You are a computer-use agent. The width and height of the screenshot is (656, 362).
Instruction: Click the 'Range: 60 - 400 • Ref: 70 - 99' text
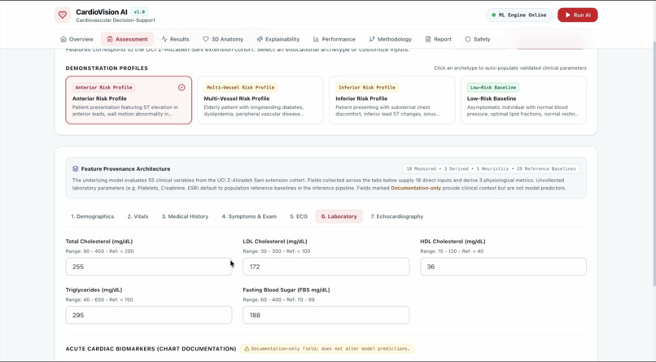[278, 299]
